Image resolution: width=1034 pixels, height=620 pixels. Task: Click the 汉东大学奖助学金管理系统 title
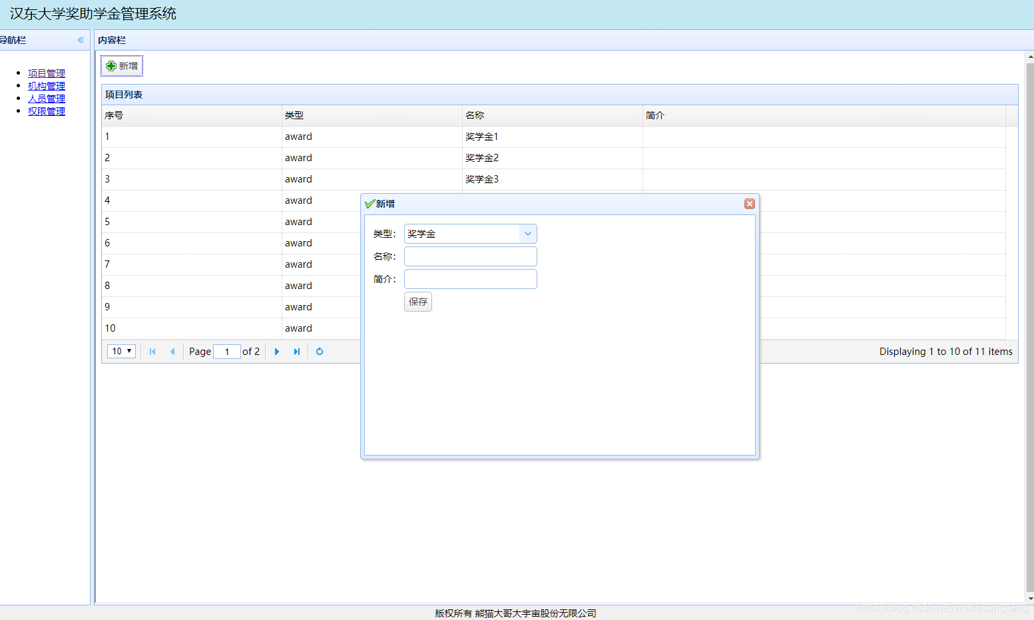[93, 14]
